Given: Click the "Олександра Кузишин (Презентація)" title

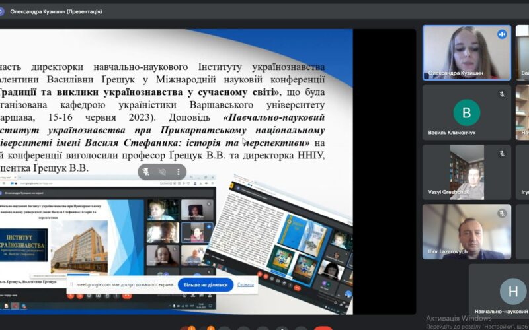Looking at the screenshot, I should (56, 11).
